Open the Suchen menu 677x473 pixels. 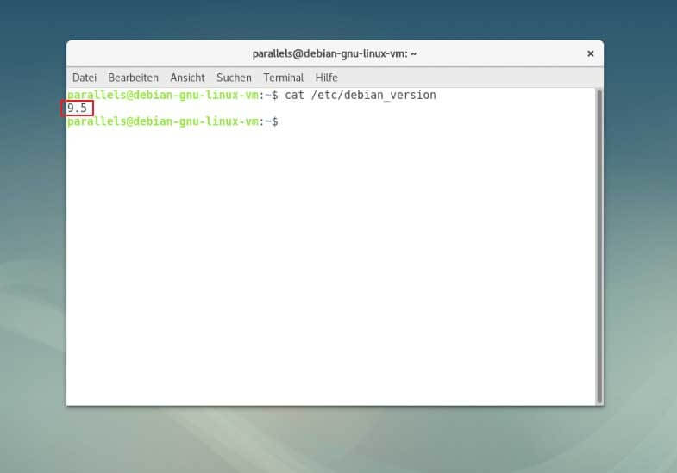(234, 78)
